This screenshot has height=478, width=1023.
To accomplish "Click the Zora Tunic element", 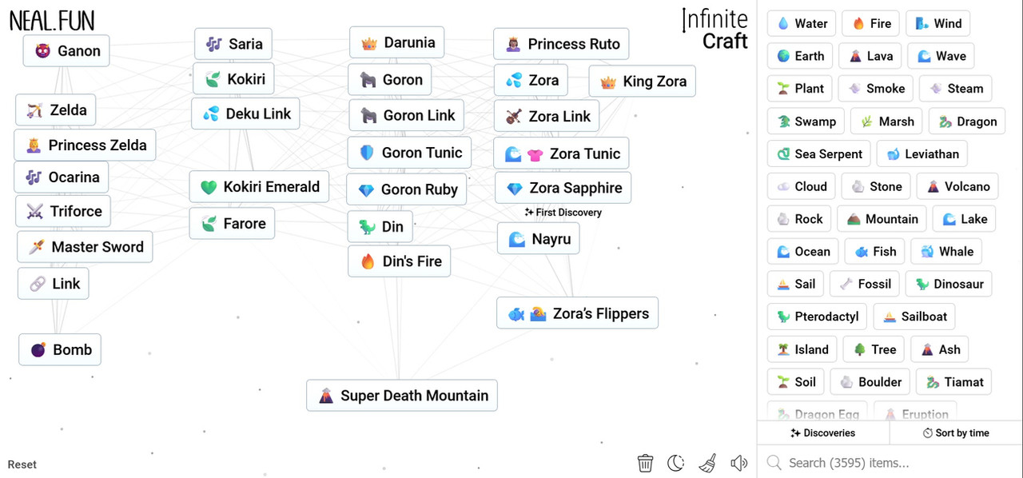I will [x=562, y=153].
